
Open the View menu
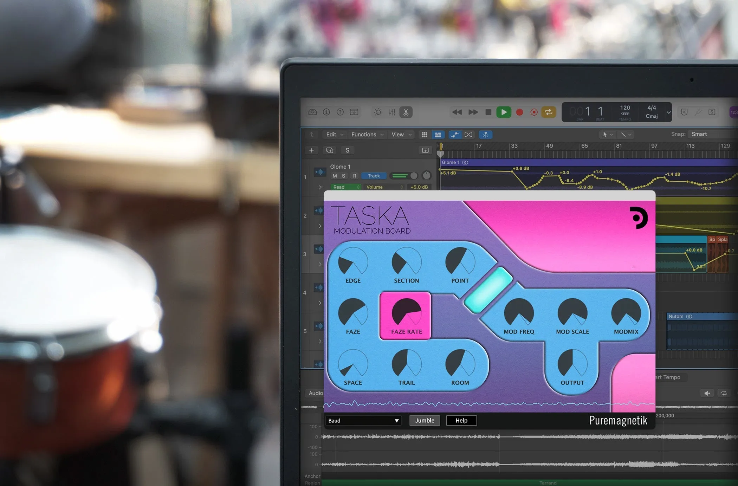pos(401,135)
